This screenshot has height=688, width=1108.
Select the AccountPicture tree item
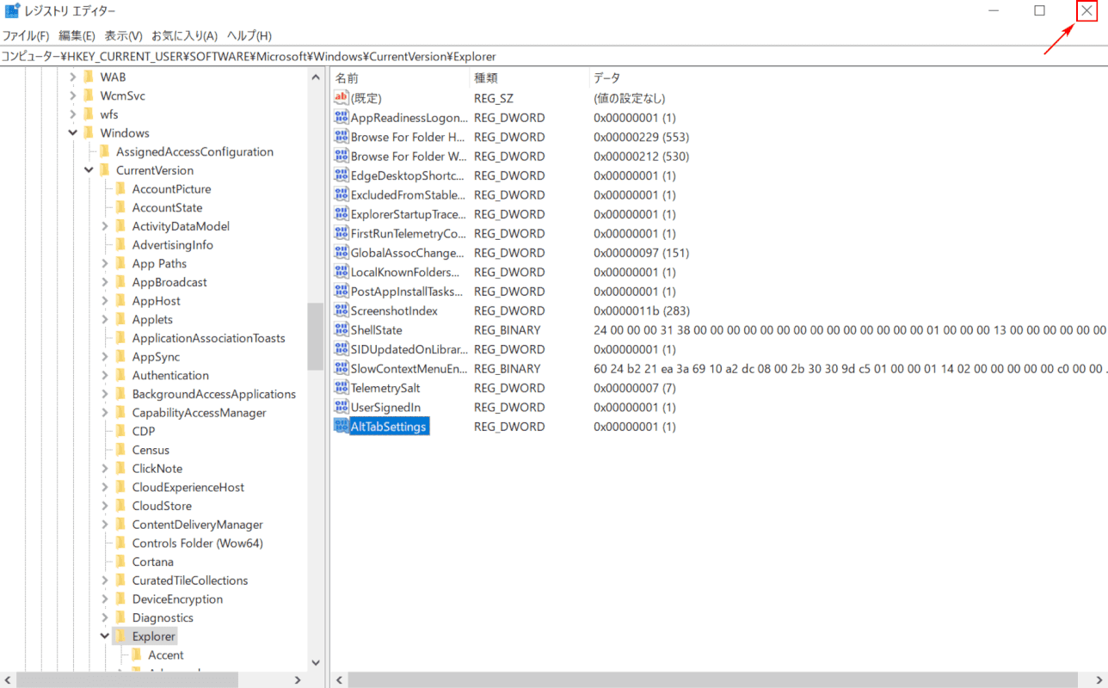click(171, 189)
